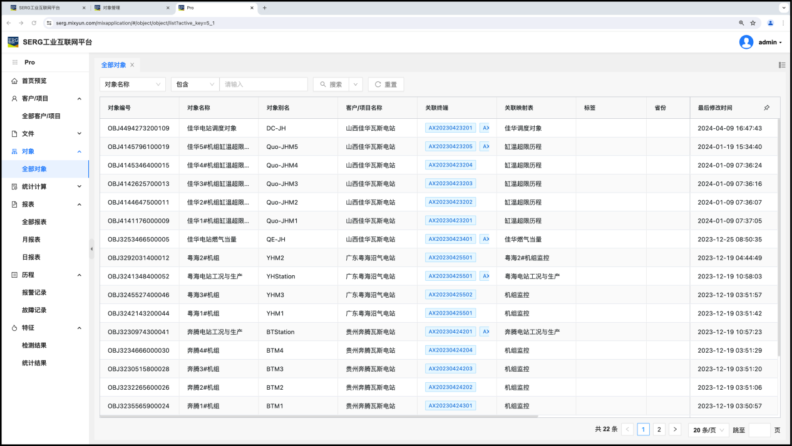Reload the page with browser refresh icon
Screen dimensions: 792x446
click(x=34, y=23)
